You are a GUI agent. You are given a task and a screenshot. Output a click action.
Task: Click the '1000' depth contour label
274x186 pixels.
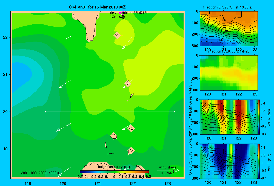point(33,173)
